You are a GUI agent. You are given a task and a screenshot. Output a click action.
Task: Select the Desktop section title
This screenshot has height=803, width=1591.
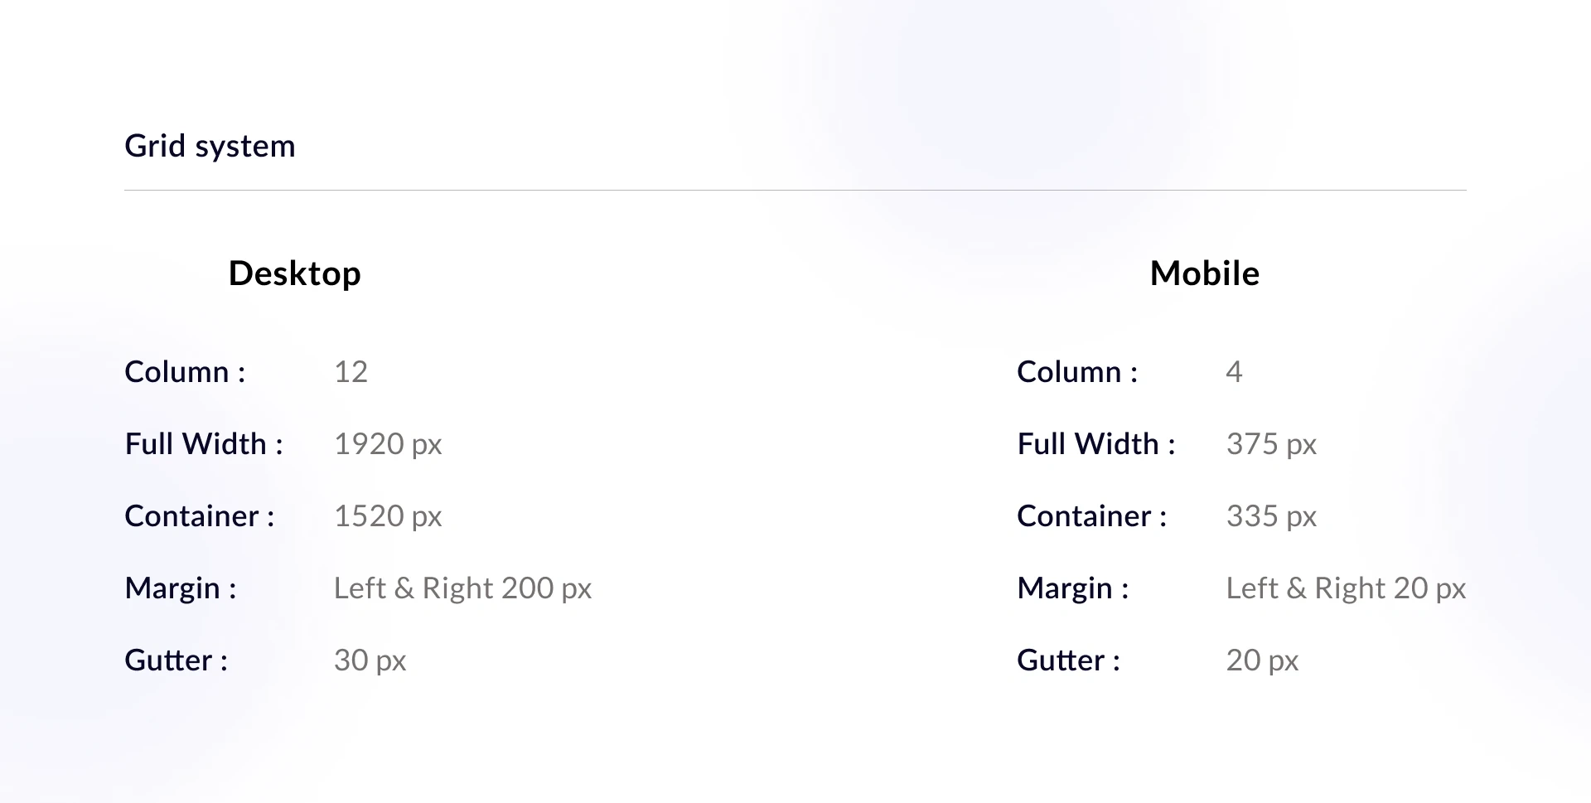coord(294,273)
